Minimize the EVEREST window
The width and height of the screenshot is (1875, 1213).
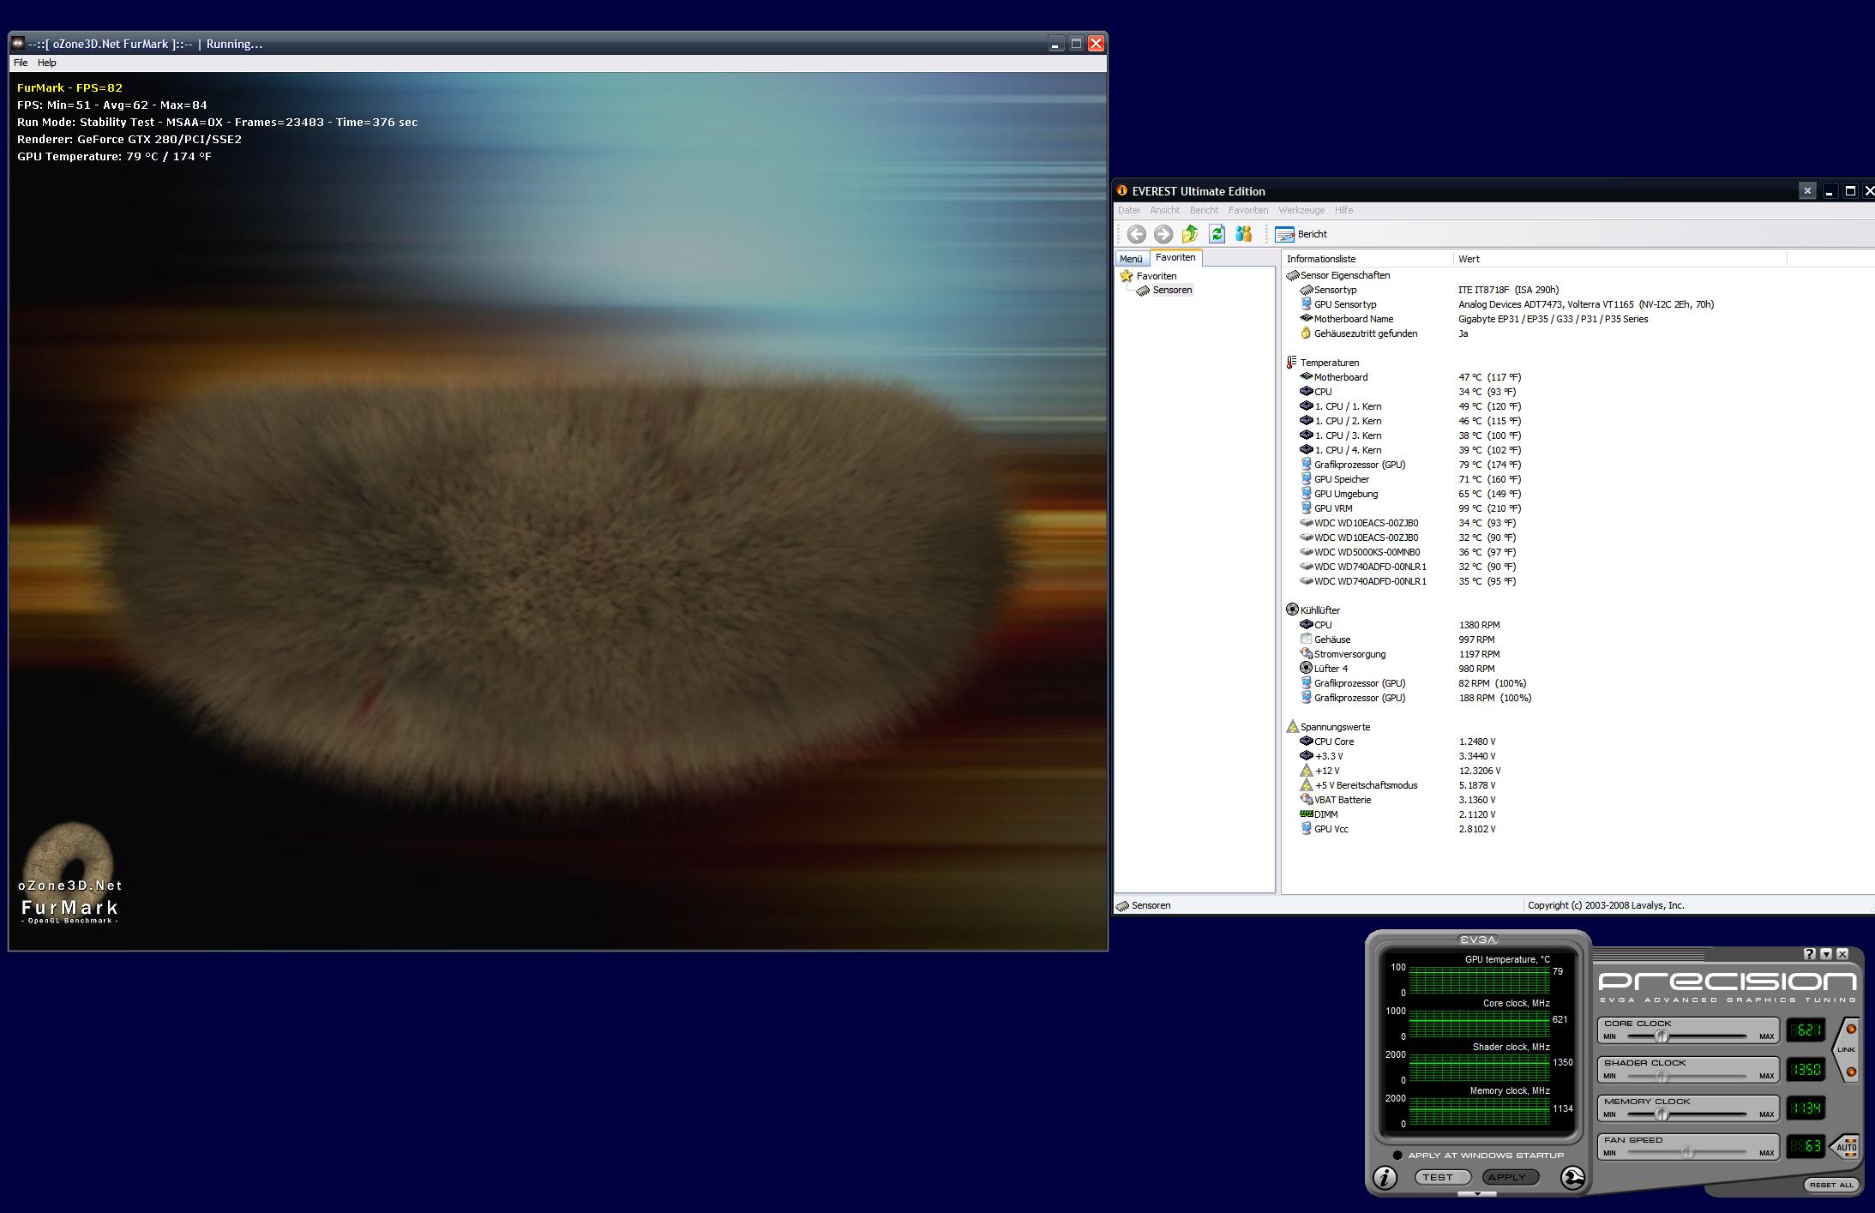[x=1829, y=191]
